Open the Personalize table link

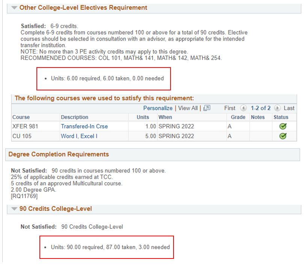158,108
